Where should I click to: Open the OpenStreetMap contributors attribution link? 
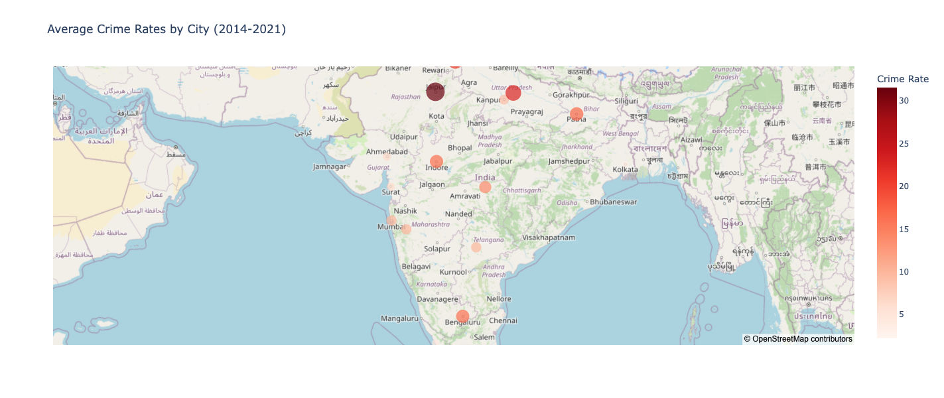[798, 339]
